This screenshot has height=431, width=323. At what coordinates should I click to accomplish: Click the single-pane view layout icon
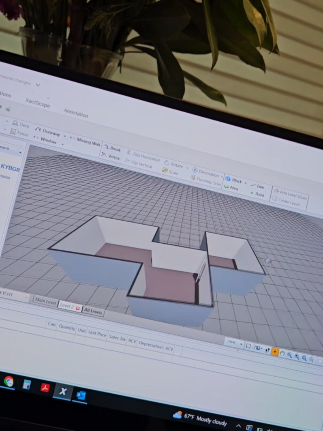click(x=248, y=346)
